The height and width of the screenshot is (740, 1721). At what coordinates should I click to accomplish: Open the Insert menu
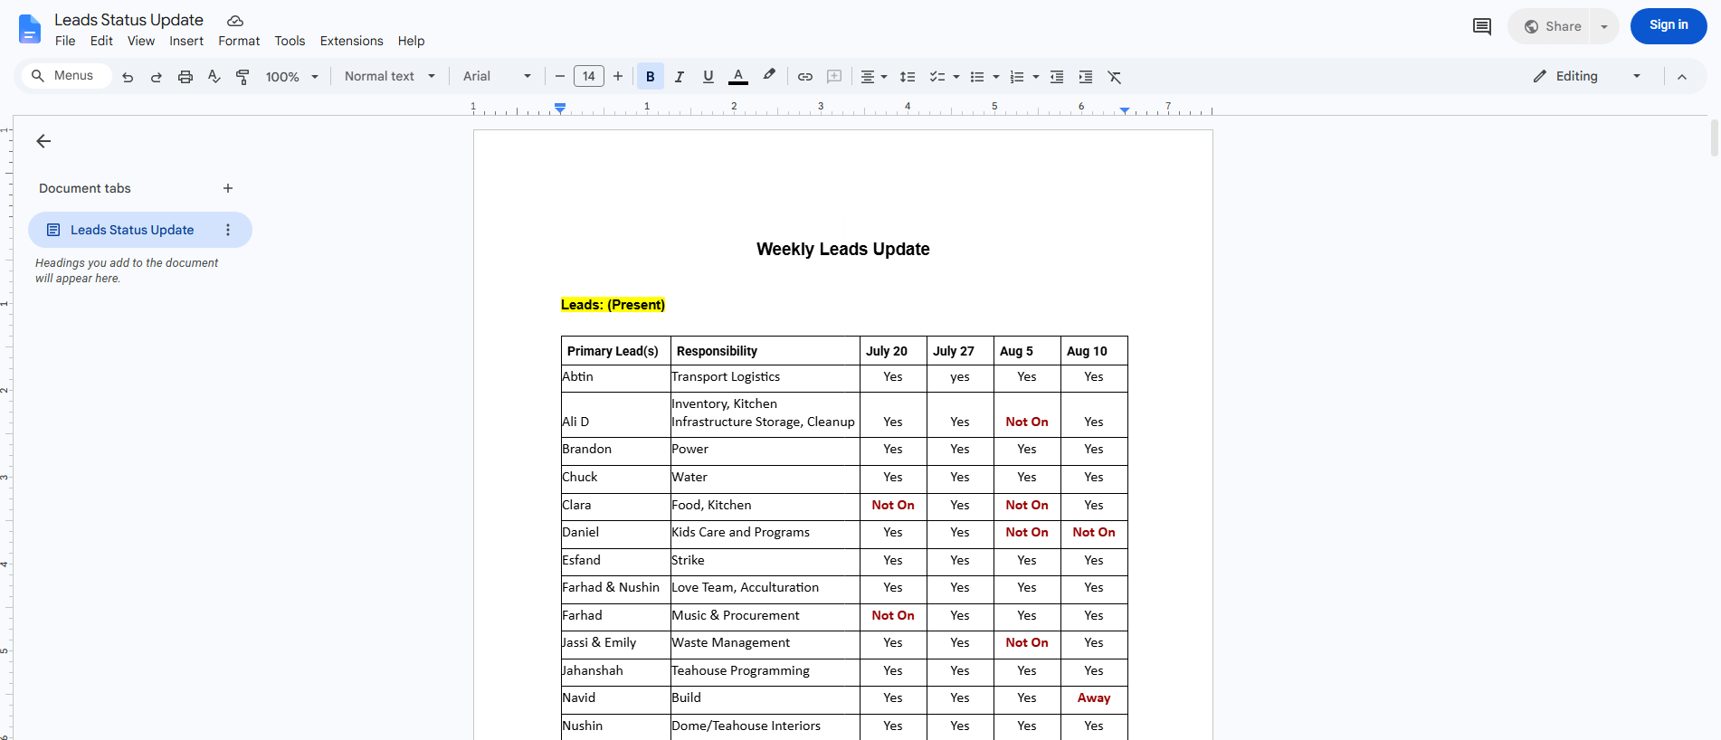[x=186, y=41]
